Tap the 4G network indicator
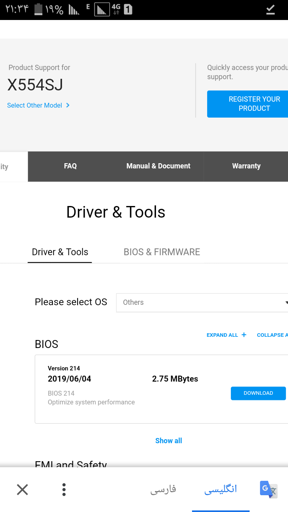Image resolution: width=288 pixels, height=512 pixels. pos(116,9)
